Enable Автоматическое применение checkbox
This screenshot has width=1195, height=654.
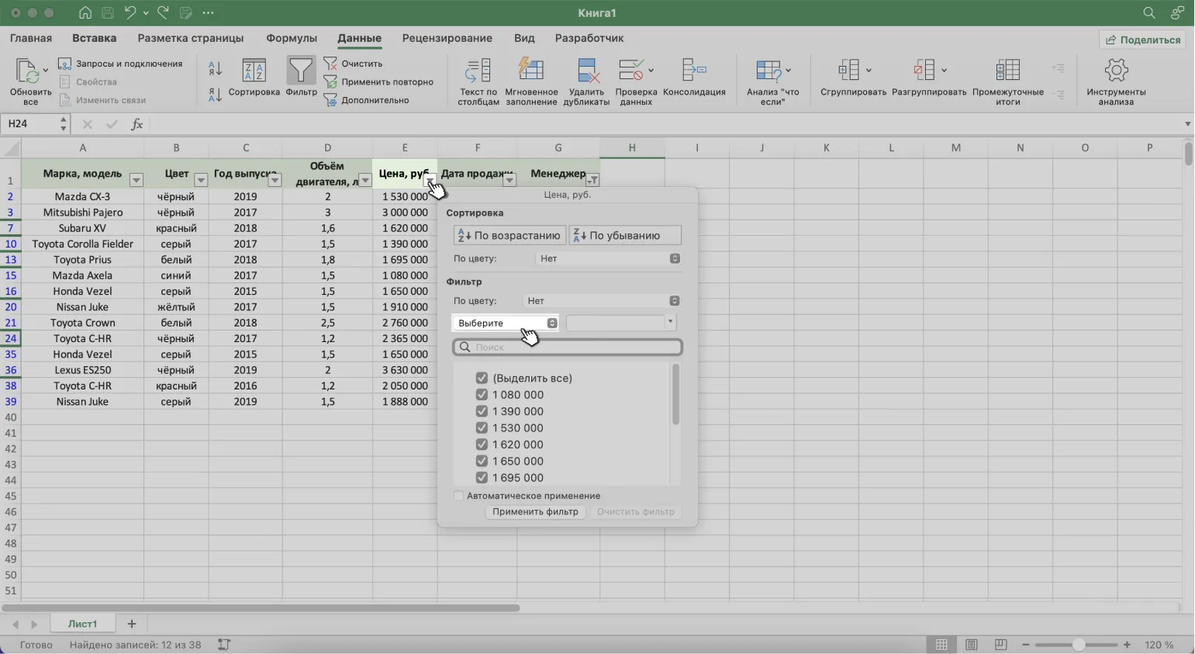458,496
